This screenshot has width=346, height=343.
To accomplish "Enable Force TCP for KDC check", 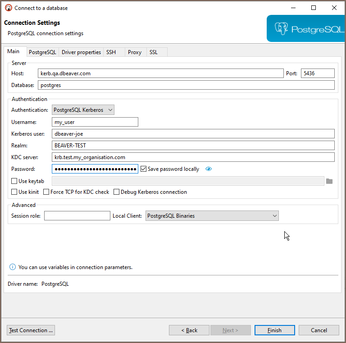I will [x=46, y=192].
